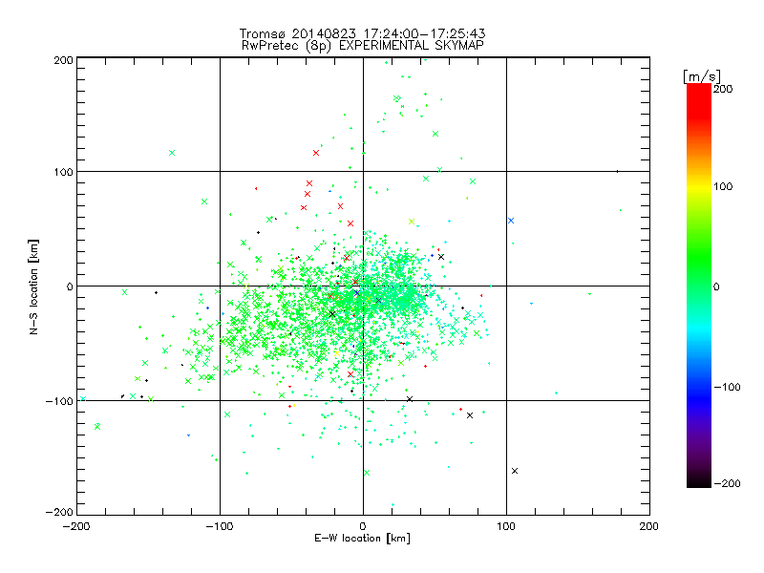Pick the black bottom end of the colorbar

pos(699,480)
